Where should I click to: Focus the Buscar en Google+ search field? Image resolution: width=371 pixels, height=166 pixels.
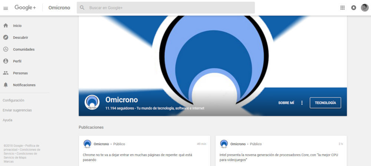165,8
